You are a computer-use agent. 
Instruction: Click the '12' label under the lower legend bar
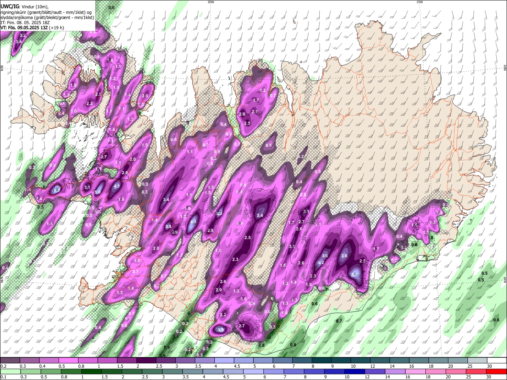368,377
